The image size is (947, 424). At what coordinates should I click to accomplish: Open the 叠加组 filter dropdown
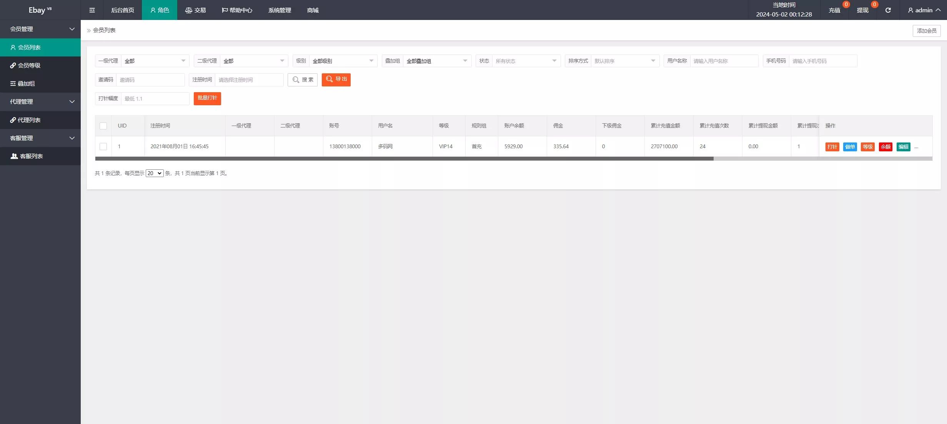437,61
